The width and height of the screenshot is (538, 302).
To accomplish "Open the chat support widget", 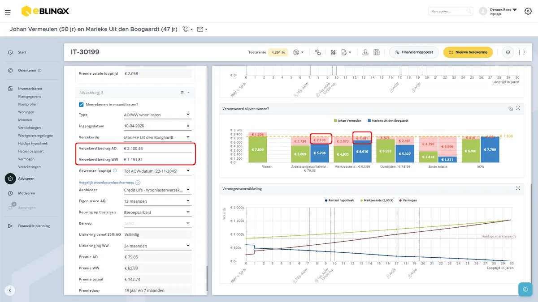I will 525,289.
